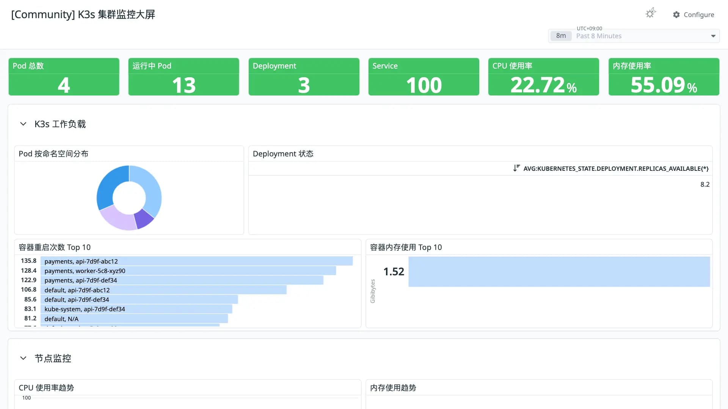Click the 内存使用趋势 widget title
Viewport: 728px width, 409px height.
click(393, 388)
